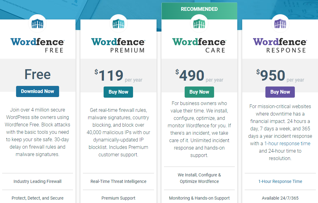Click the Wordfence Free shield icon

pyautogui.click(x=37, y=23)
